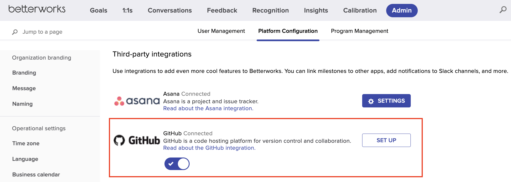511x182 pixels.
Task: Select Message in the sidebar
Action: click(24, 88)
